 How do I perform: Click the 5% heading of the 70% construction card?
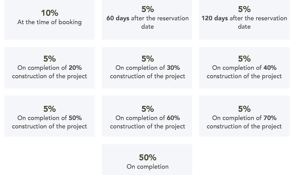(x=244, y=109)
